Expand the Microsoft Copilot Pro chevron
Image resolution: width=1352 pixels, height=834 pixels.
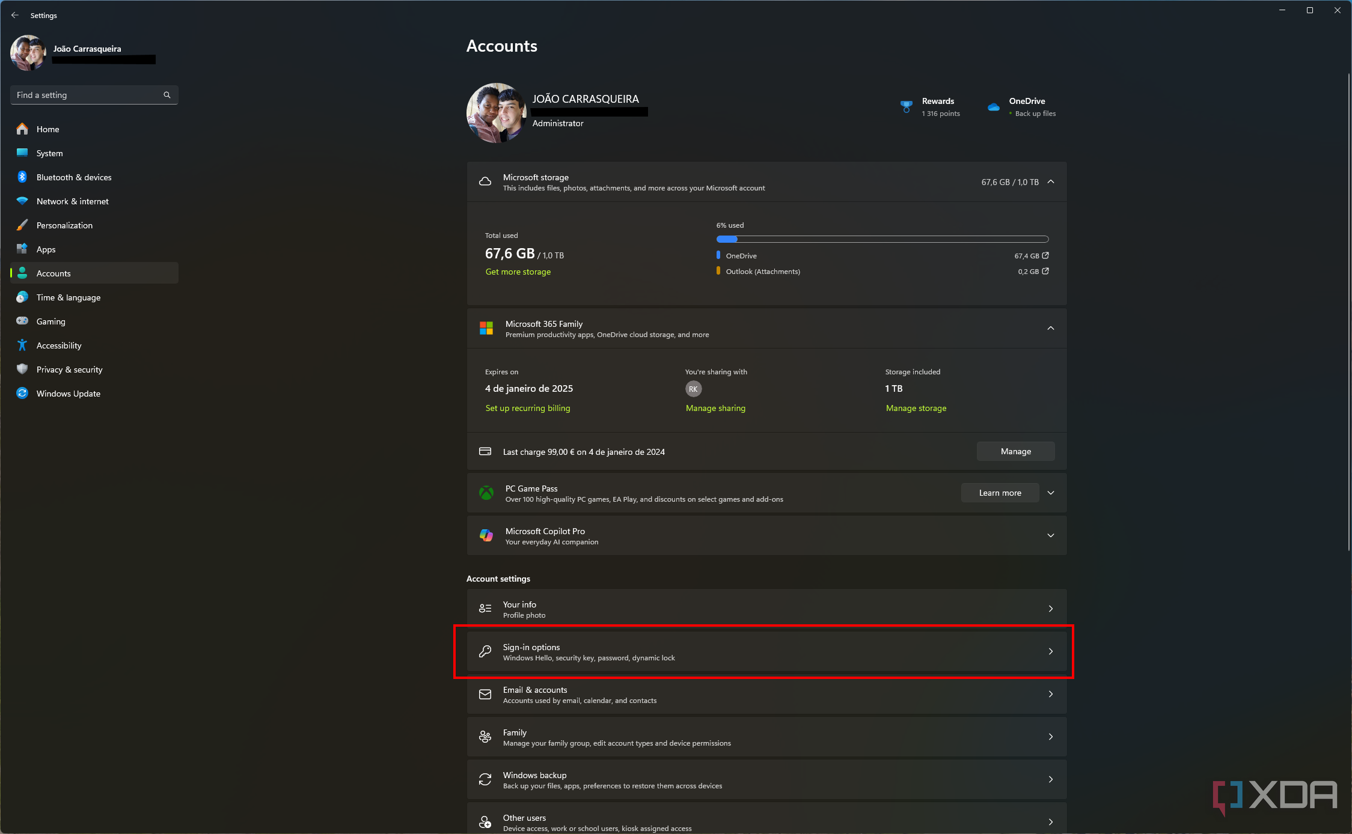(x=1051, y=535)
